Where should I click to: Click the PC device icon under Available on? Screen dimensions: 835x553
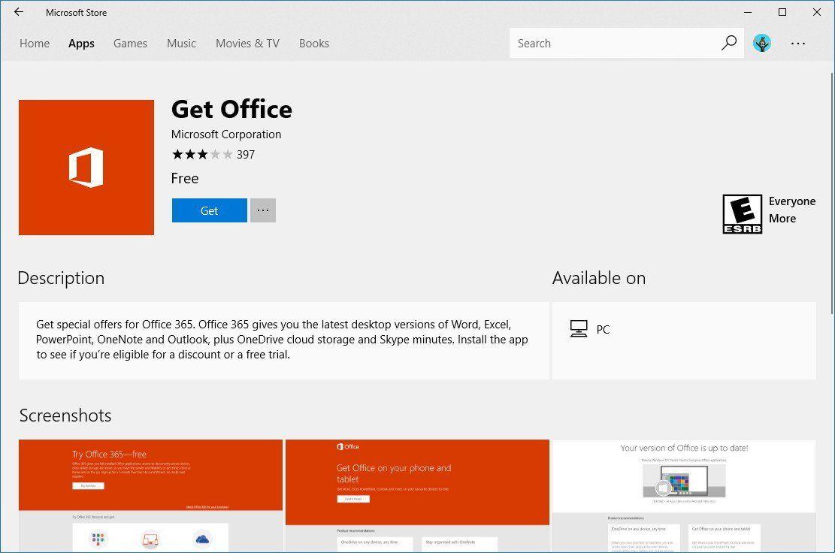click(x=579, y=328)
